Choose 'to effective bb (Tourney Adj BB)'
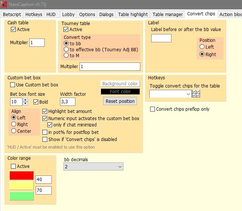The height and width of the screenshot is (211, 242). point(66,49)
